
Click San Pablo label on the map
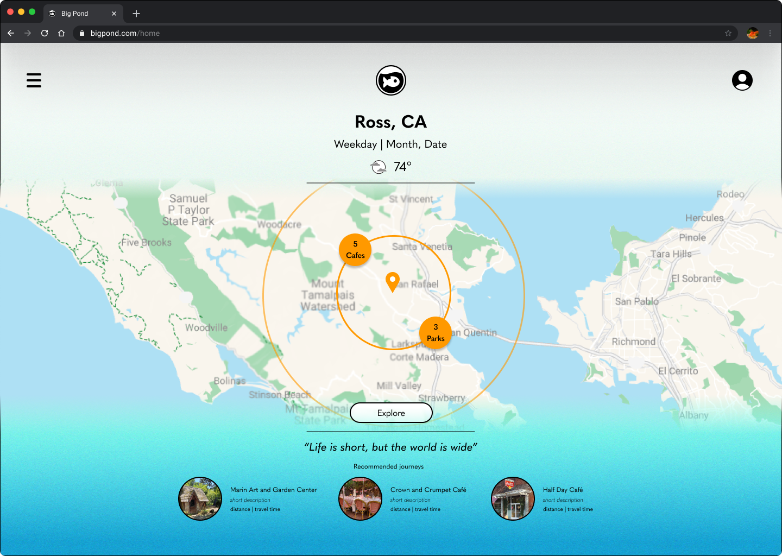point(636,301)
